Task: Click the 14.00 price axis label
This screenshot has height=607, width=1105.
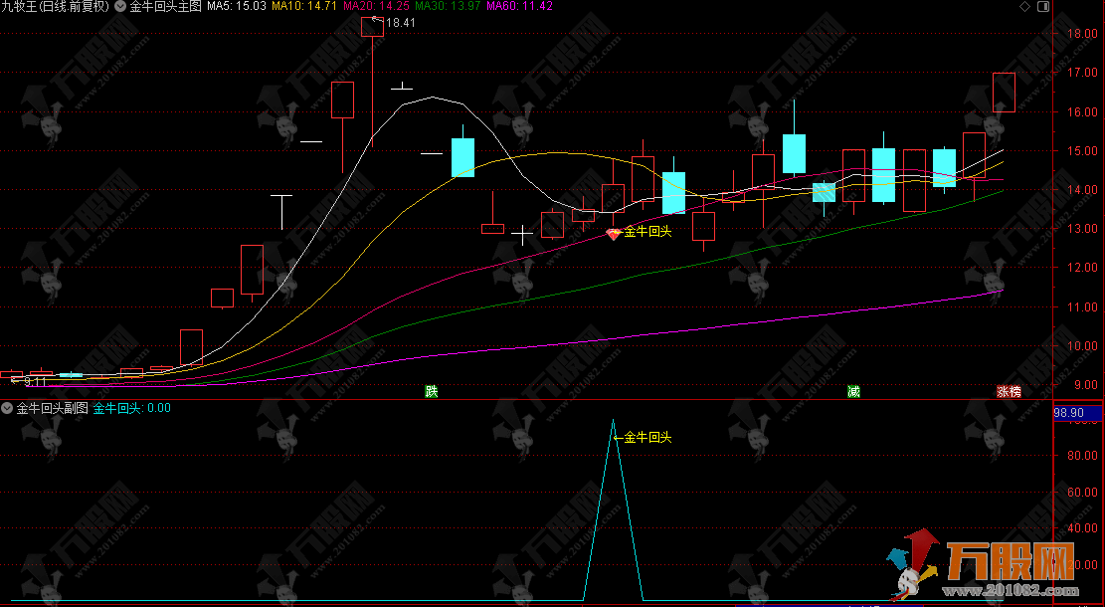Action: 1082,190
